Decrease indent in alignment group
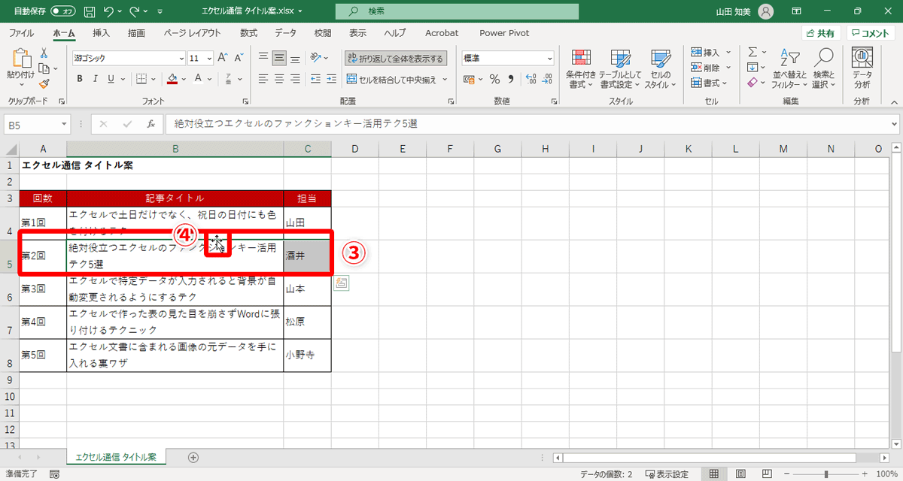The image size is (903, 481). (x=317, y=78)
